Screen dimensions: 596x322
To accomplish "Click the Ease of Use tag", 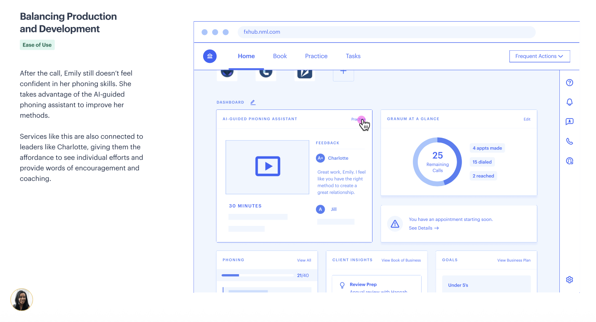I will (x=37, y=45).
